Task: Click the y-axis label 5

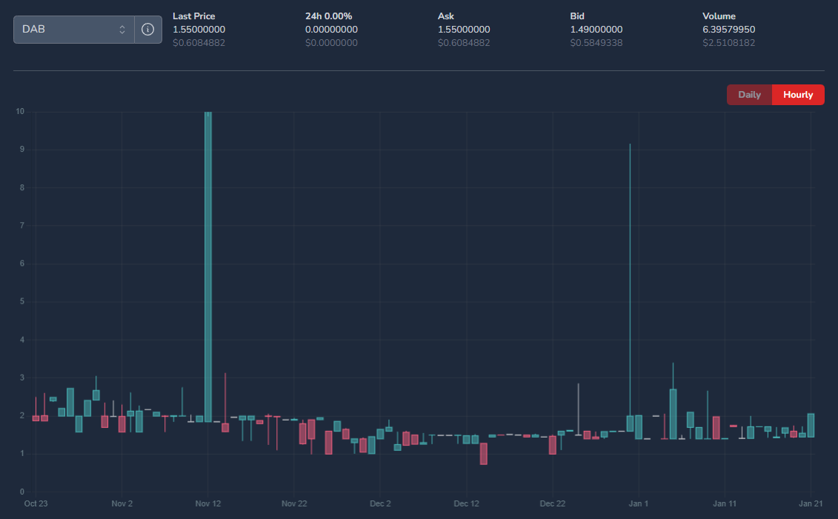Action: point(22,301)
